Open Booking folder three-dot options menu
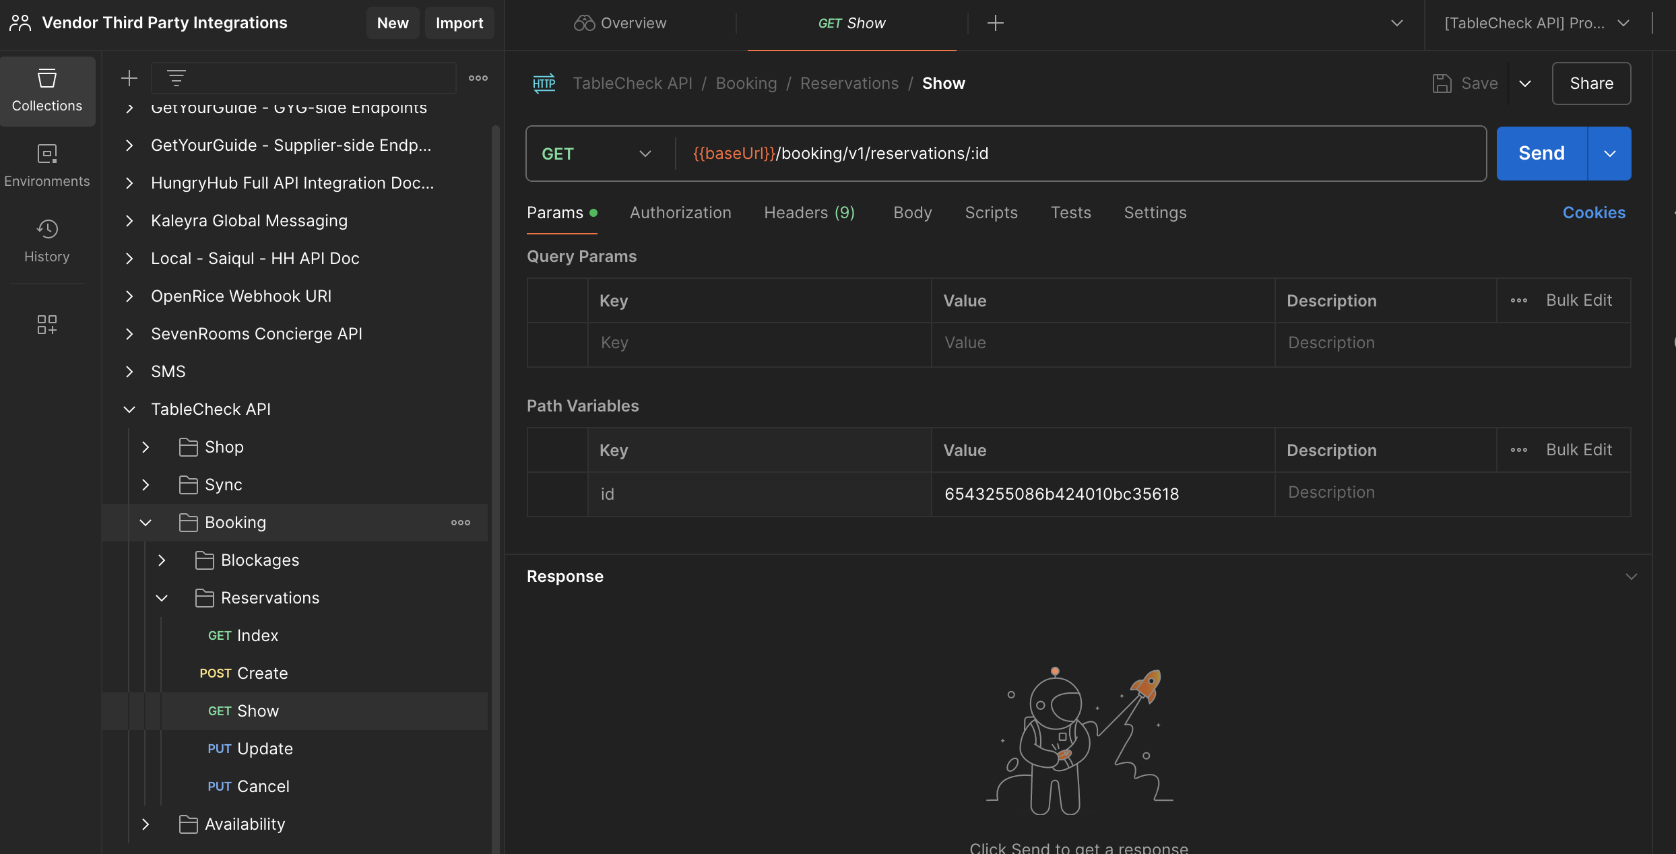1676x854 pixels. pyautogui.click(x=461, y=523)
